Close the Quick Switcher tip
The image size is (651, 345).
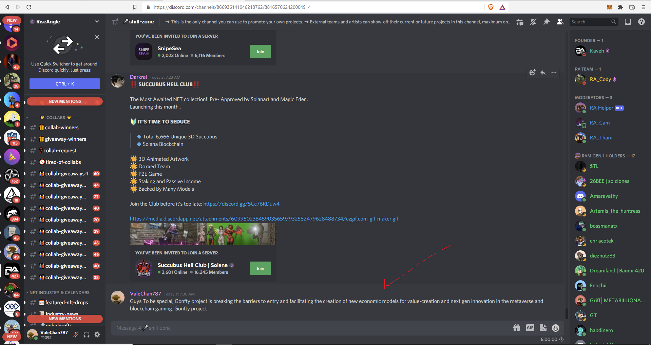click(97, 37)
